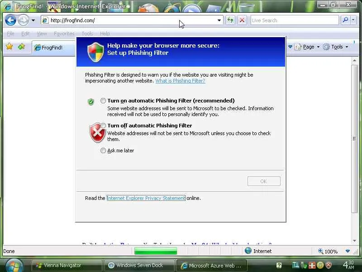Screen dimensions: 362x272
Task: Open the Help menu
Action: tap(105, 34)
